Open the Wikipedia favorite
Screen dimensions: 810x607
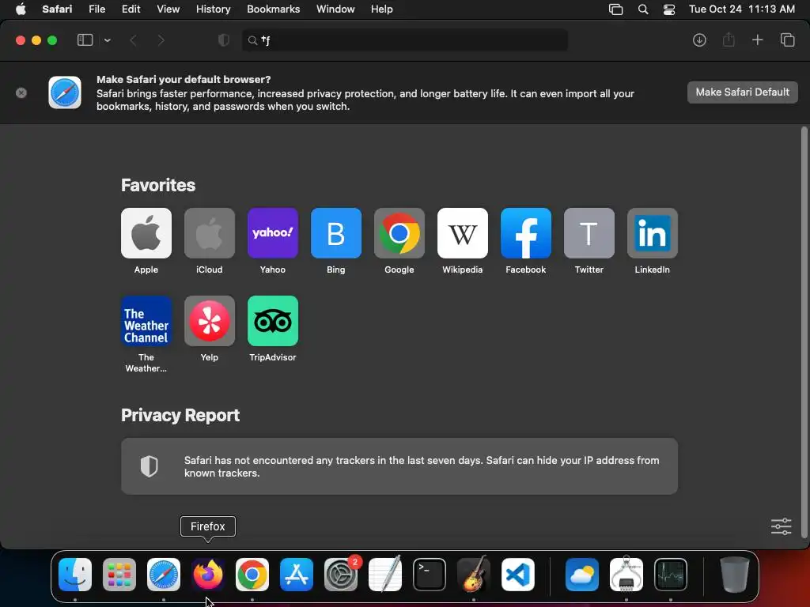(462, 233)
